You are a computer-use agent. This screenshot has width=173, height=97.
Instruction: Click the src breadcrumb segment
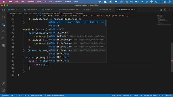[x=20, y=13]
